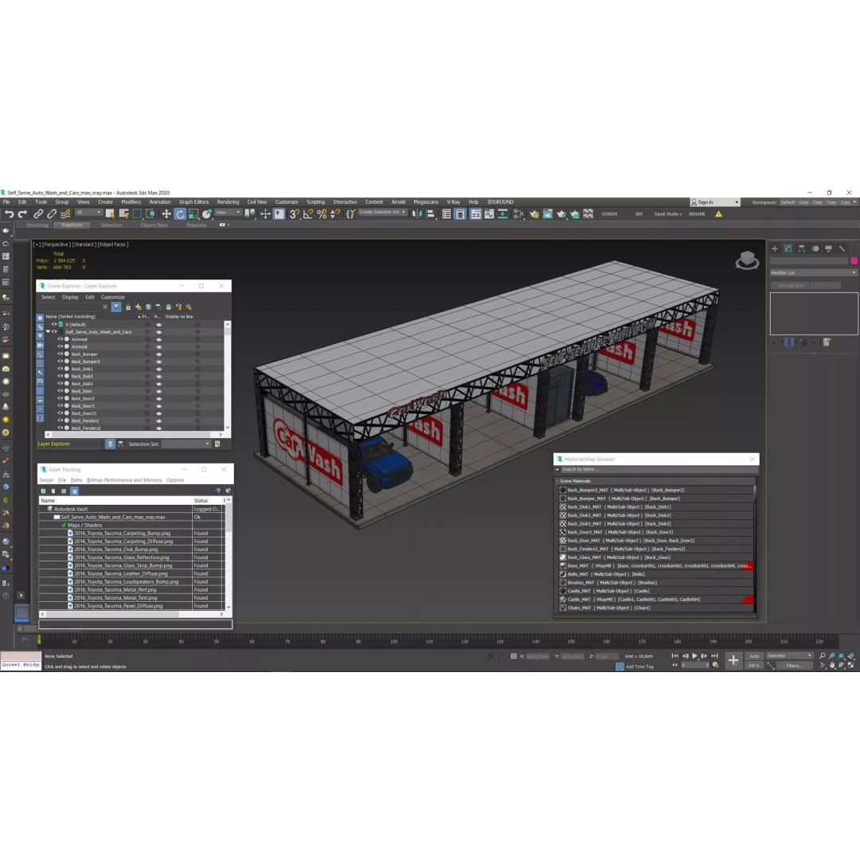Click the Redo arrow in the main toolbar
Viewport: 860px width, 860px height.
coord(22,214)
